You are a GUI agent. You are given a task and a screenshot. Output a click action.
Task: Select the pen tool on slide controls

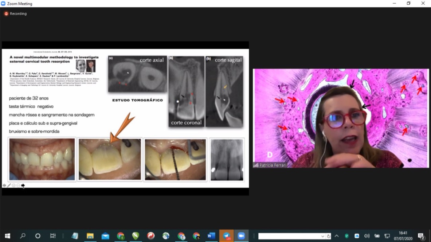9,186
